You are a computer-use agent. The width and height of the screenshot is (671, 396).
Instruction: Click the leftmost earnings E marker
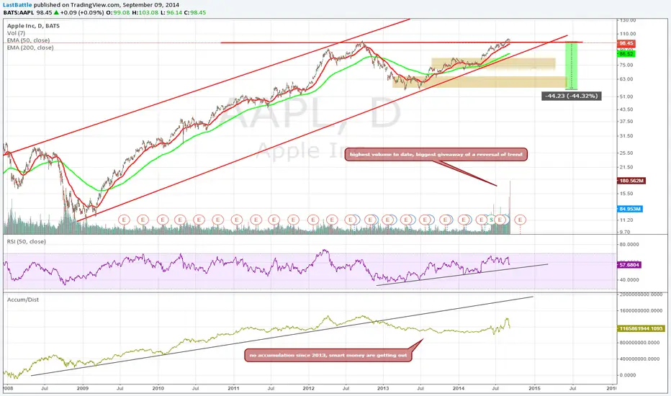coord(124,220)
